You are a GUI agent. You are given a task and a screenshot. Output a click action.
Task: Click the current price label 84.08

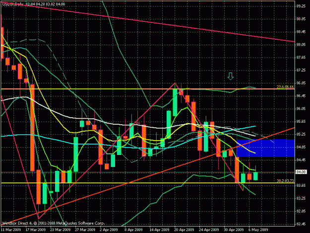(301, 172)
